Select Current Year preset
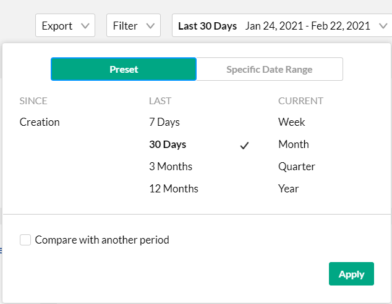 point(289,189)
